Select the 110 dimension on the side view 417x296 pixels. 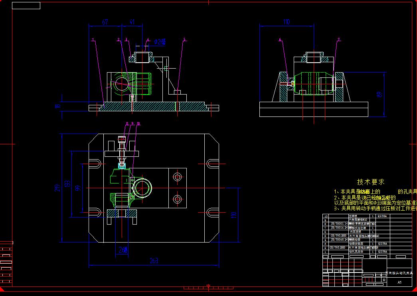pos(287,22)
